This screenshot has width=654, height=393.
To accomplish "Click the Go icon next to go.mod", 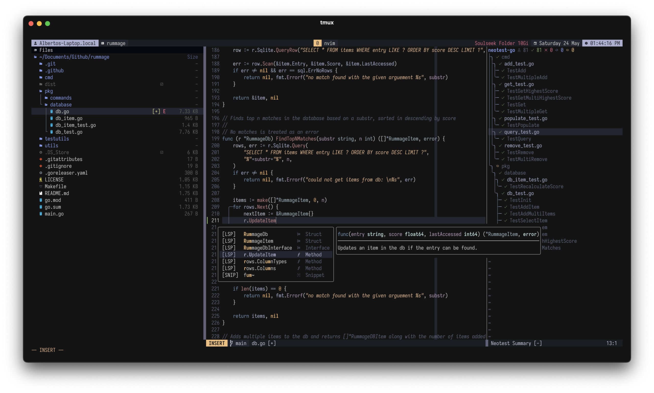I will [41, 200].
